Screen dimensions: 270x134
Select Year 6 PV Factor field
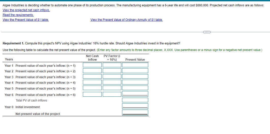112,94
